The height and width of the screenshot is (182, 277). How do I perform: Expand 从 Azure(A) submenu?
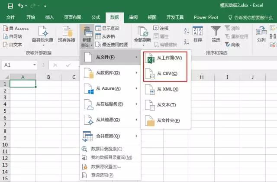click(x=110, y=88)
